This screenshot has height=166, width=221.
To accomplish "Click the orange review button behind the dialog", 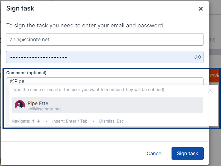I will click(x=215, y=76).
